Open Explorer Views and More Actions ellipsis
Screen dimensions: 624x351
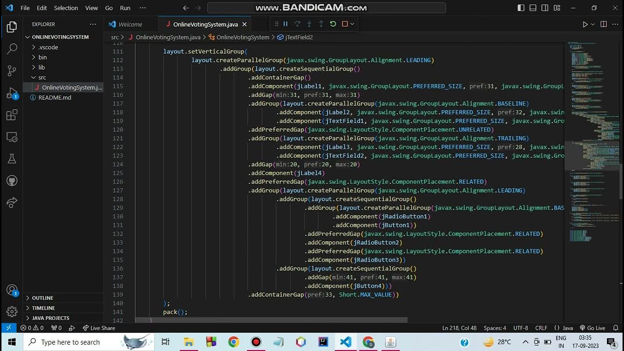pos(93,24)
